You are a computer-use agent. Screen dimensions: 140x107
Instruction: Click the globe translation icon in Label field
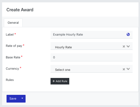pos(128,34)
